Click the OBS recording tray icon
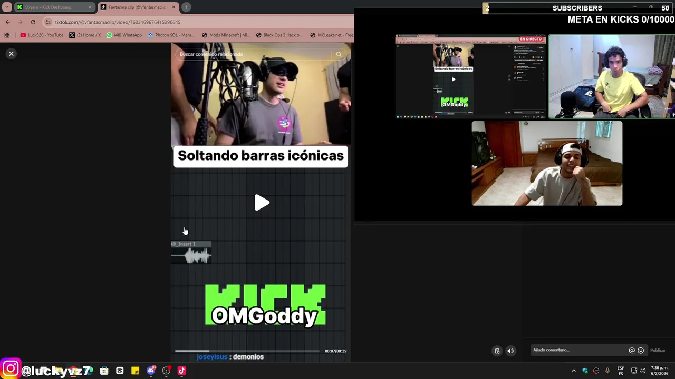Viewport: 675px width, 379px height. click(x=596, y=371)
